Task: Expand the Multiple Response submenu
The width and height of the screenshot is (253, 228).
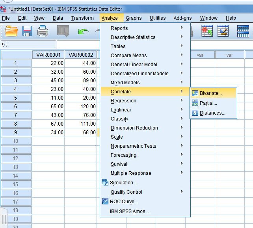Action: tap(145, 173)
